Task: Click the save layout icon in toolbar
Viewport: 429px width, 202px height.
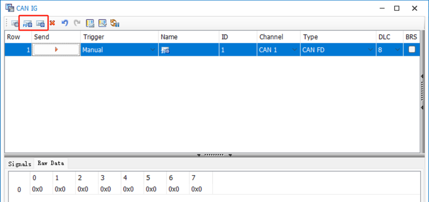Action: pos(90,23)
